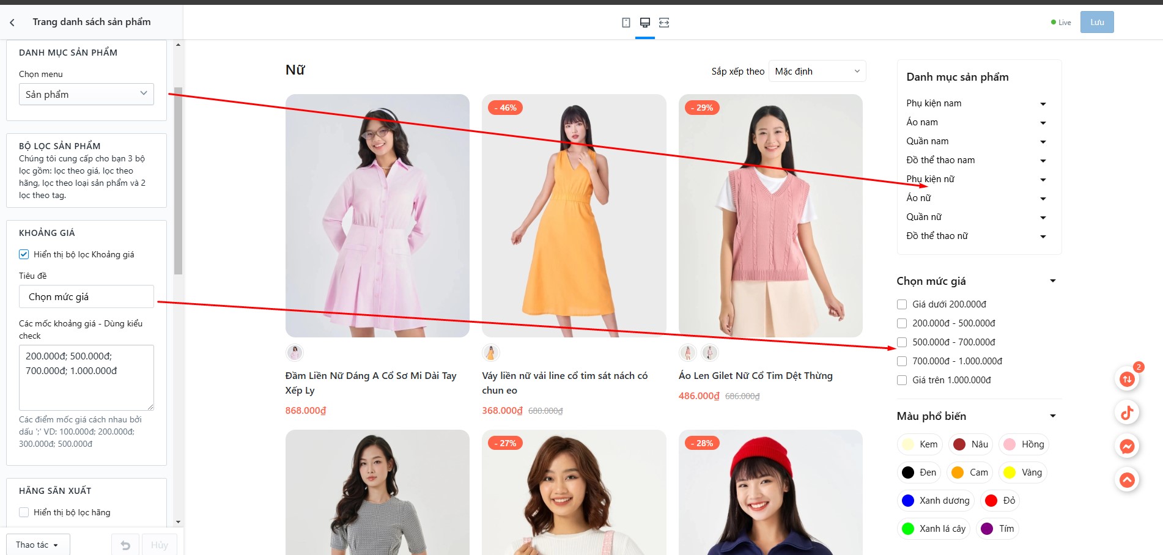Check 'Giá trên 1.000.000đ' price filter
This screenshot has height=555, width=1163.
(x=902, y=380)
